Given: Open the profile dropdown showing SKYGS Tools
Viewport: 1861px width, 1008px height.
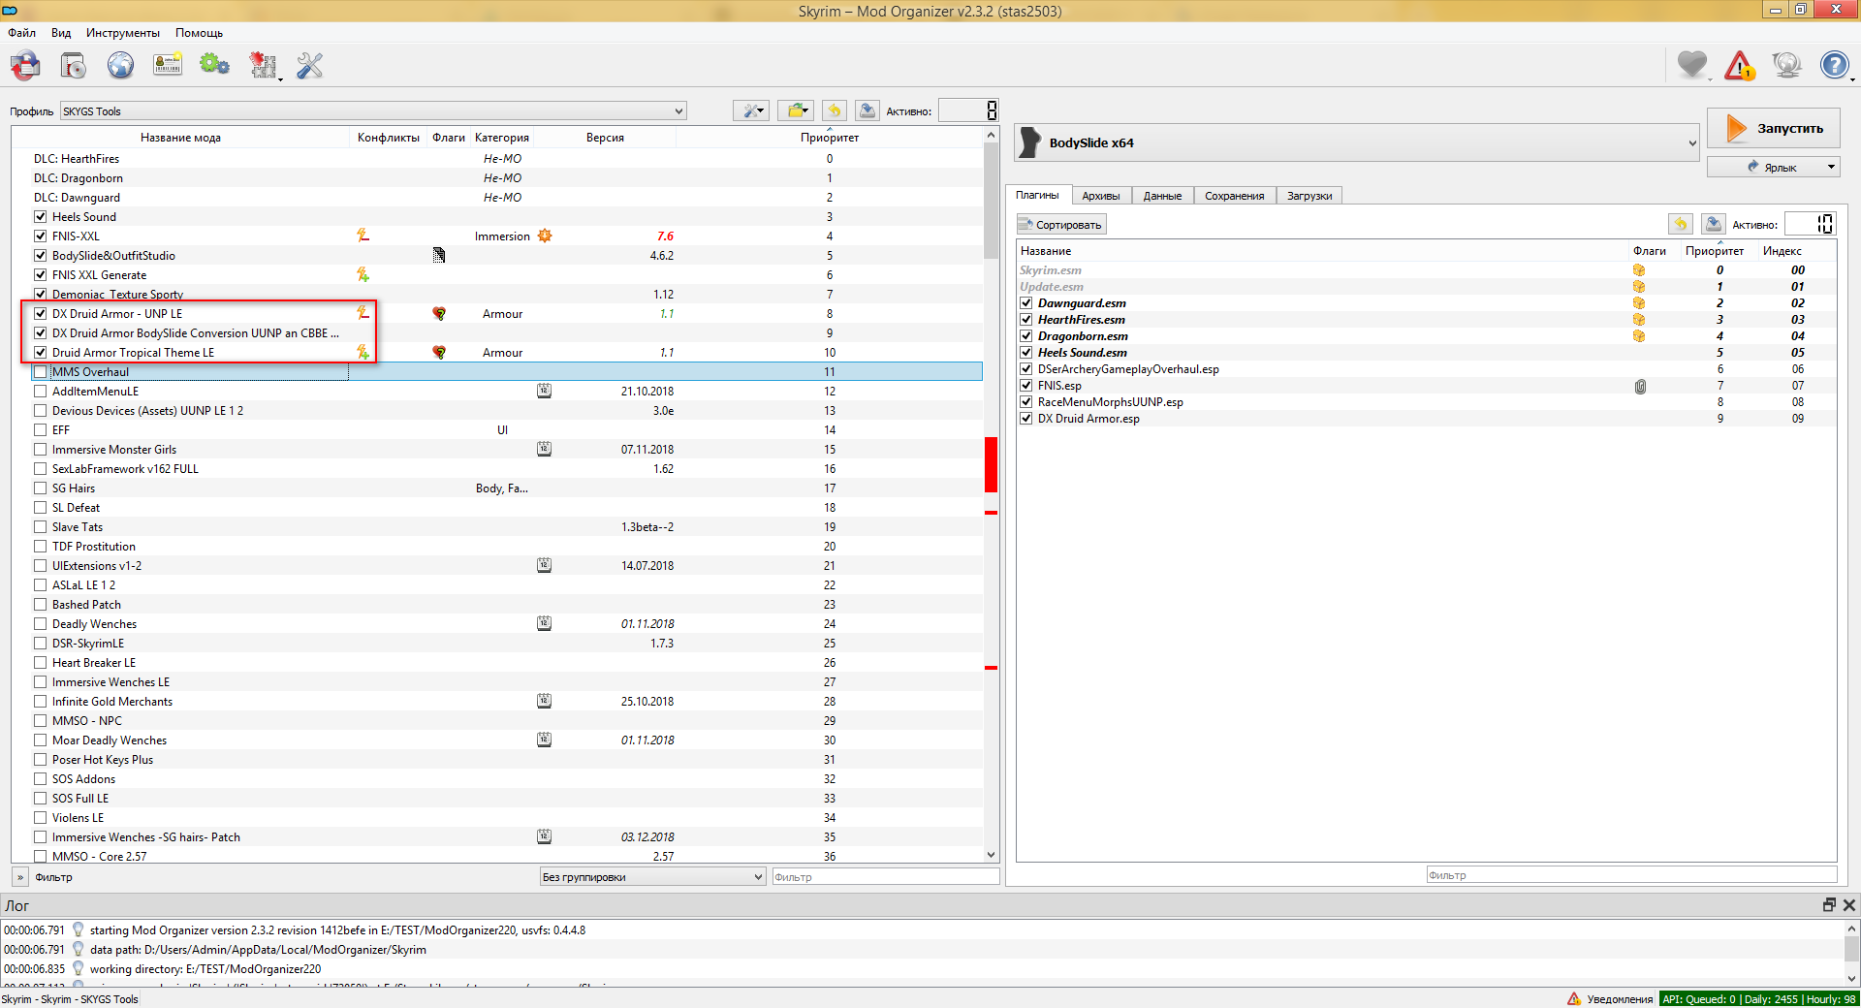Looking at the screenshot, I should coord(373,111).
